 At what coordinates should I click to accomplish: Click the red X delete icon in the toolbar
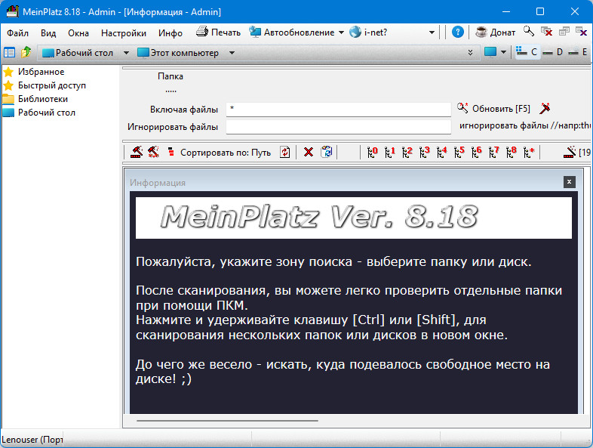[308, 152]
